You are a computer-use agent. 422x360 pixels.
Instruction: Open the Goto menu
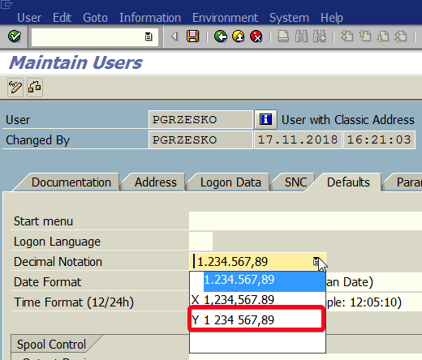[x=95, y=18]
